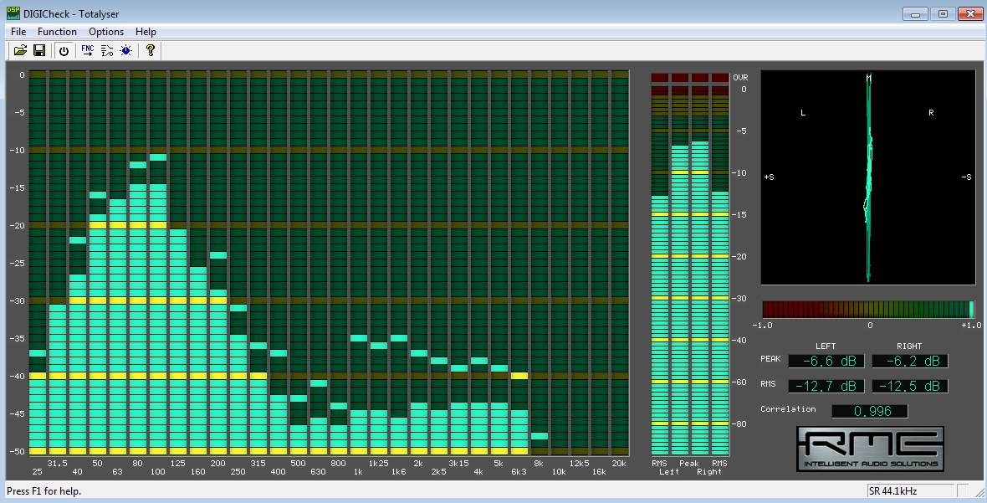Click the -1.0 correlation scale label

pos(762,326)
